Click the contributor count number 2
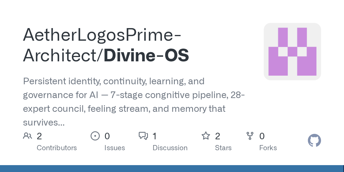344x172 pixels. [x=40, y=136]
